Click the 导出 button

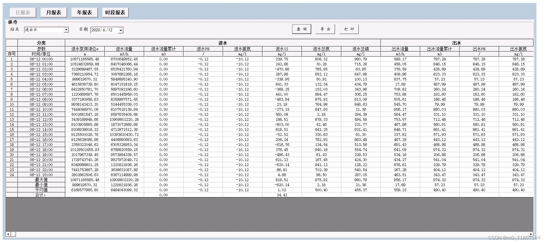[325, 29]
